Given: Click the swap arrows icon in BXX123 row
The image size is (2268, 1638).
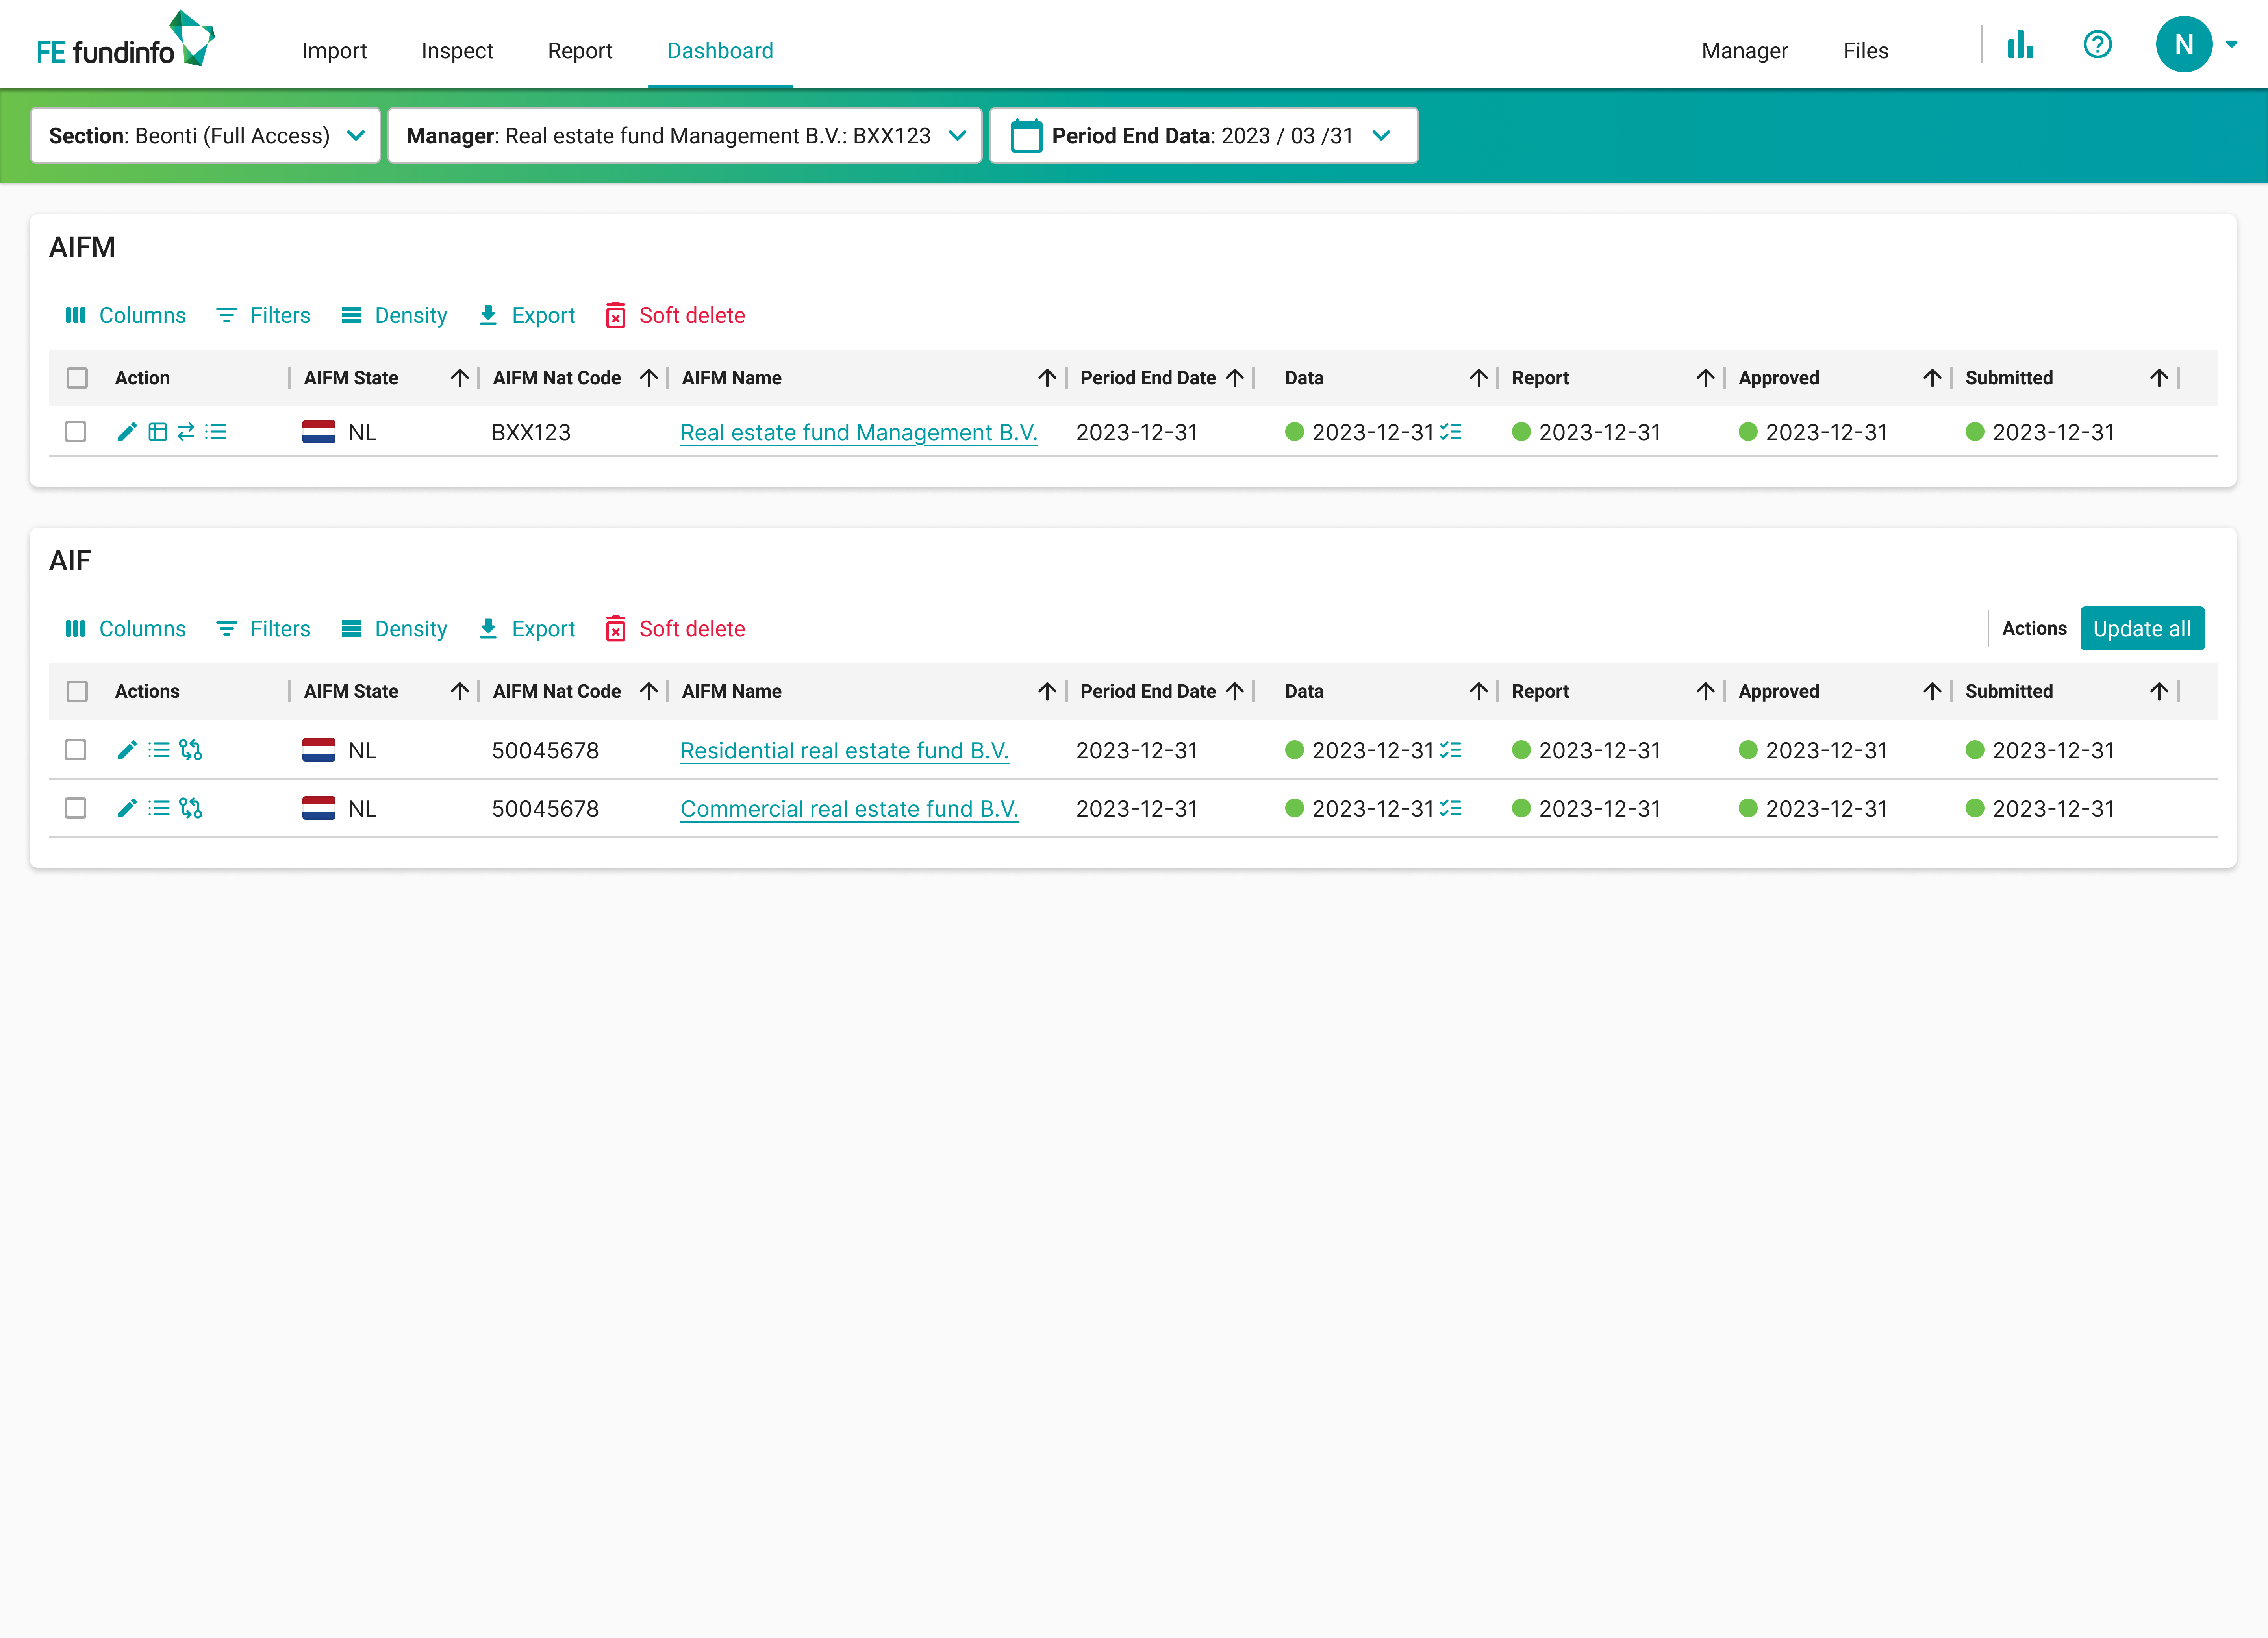Looking at the screenshot, I should coord(186,432).
